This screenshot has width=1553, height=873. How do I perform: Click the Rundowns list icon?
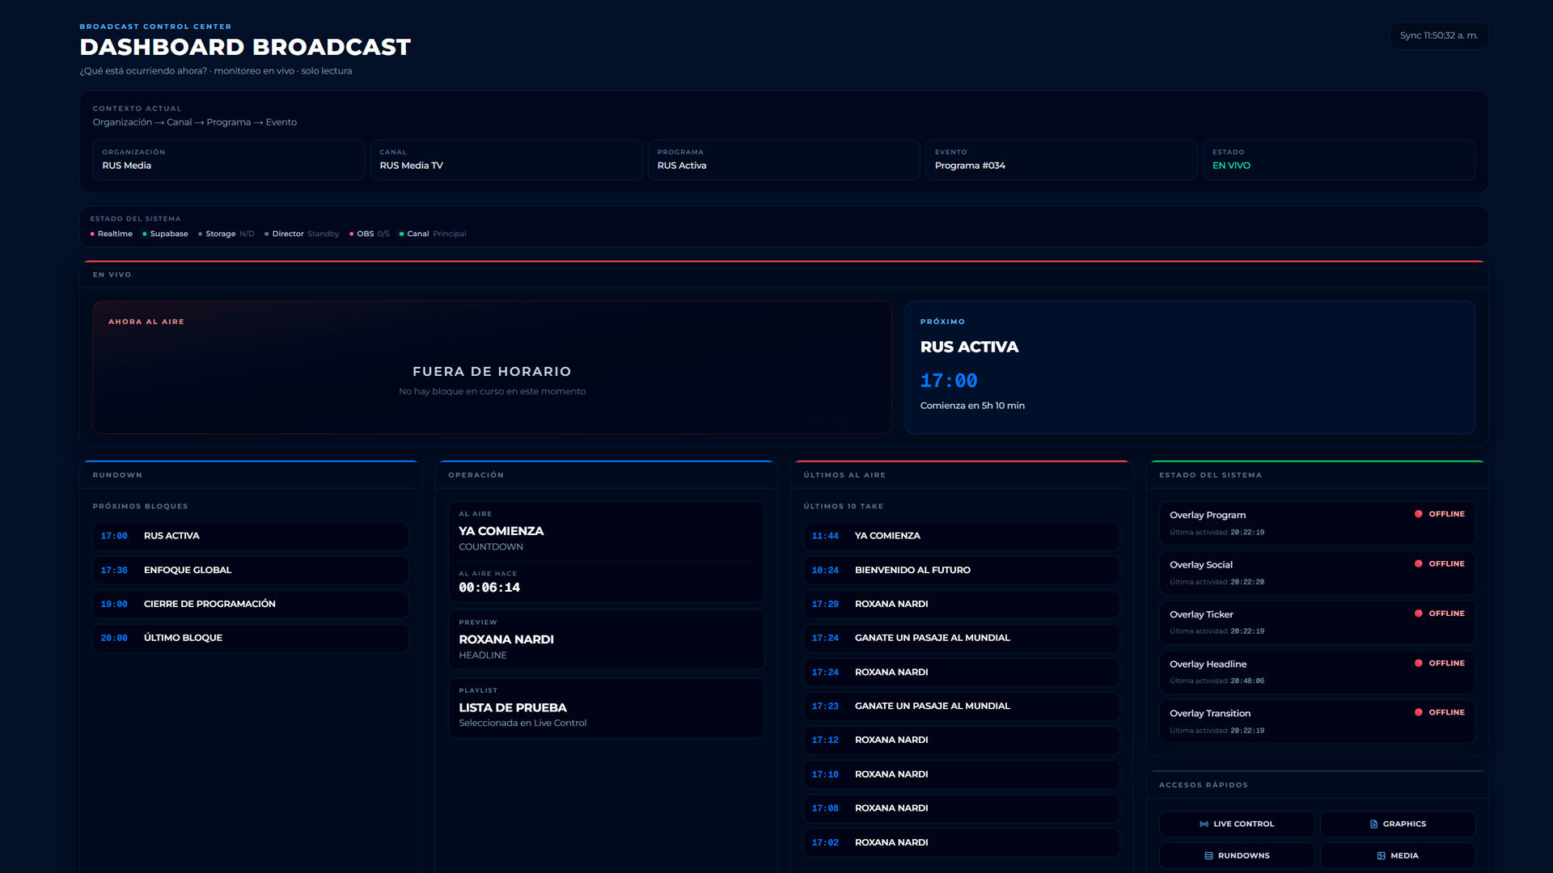coord(1208,855)
